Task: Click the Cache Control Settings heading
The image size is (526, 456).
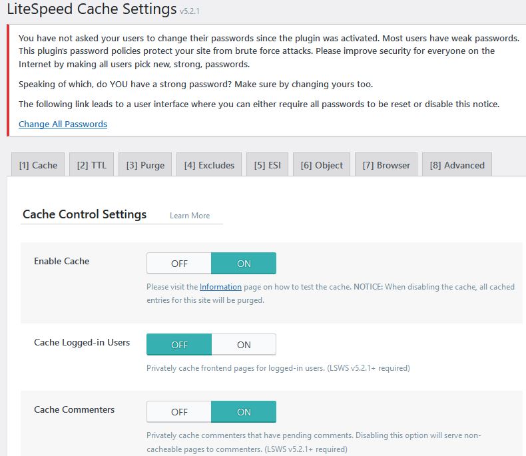Action: coord(85,214)
